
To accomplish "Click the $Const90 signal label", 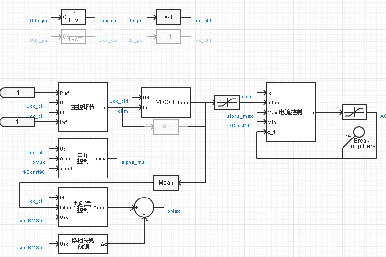I will (35, 172).
